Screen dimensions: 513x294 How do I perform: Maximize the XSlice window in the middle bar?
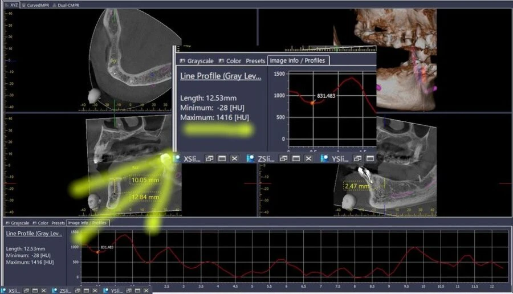[x=222, y=158]
